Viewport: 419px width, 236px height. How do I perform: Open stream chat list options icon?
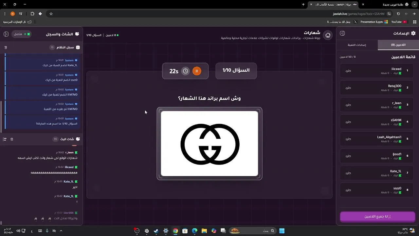point(5,139)
